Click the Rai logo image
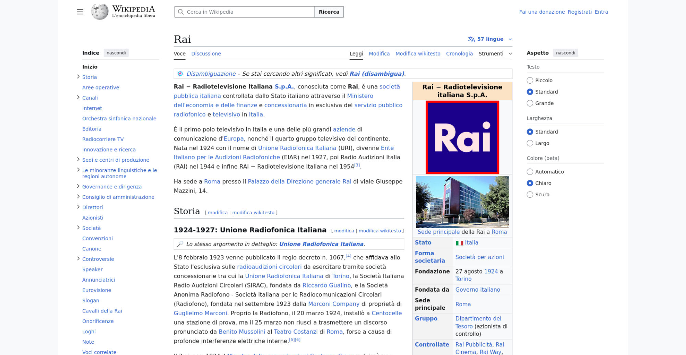Viewport: 686px width, 355px height. click(x=462, y=137)
